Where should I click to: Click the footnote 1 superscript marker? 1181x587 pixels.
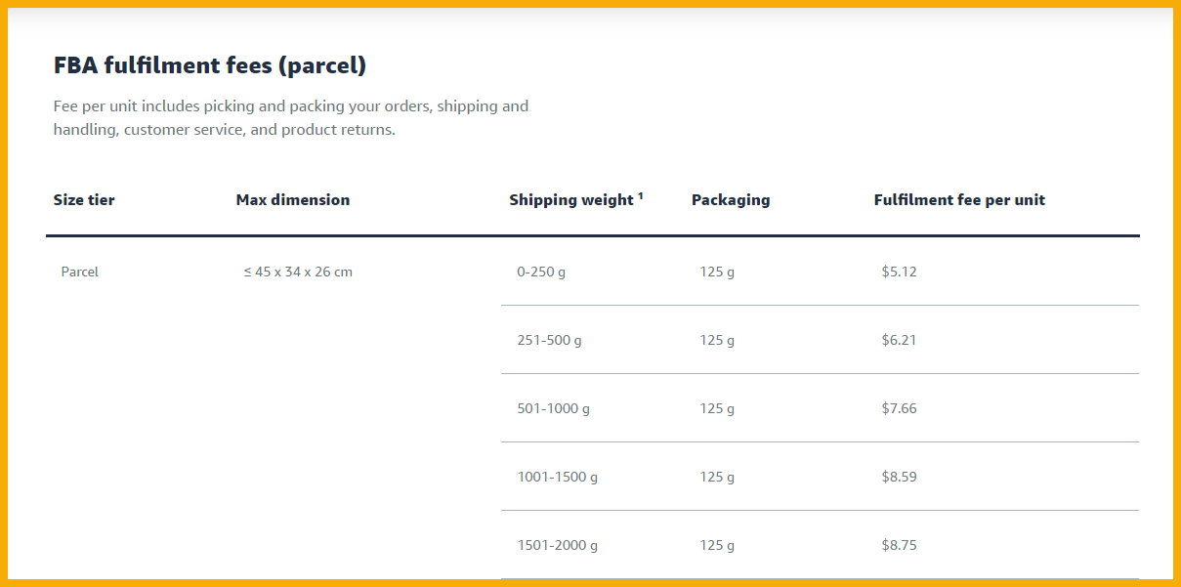click(x=641, y=196)
